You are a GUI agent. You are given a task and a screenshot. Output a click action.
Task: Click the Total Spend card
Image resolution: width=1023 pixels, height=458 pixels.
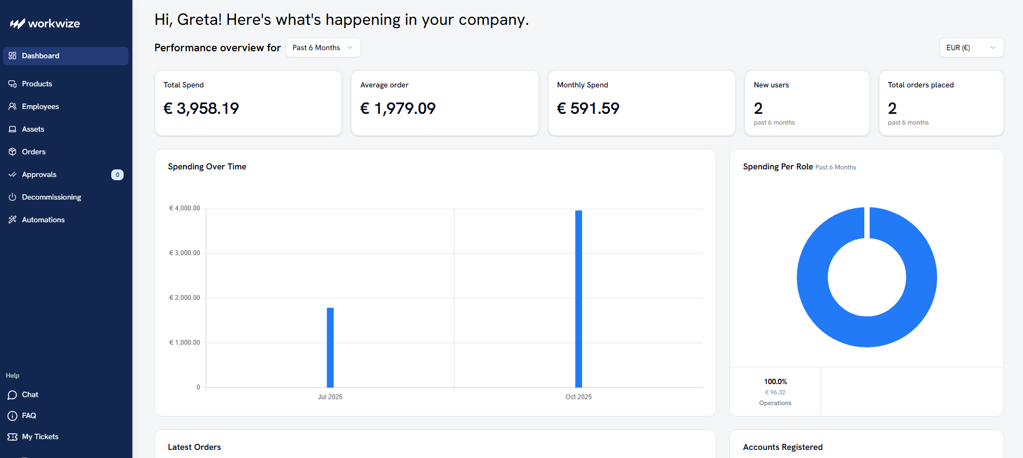[248, 103]
